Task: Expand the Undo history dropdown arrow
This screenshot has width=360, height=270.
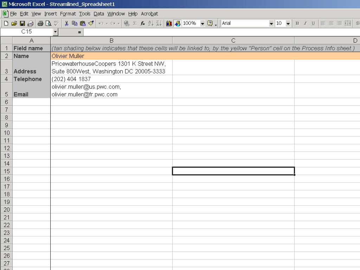Action: pyautogui.click(x=107, y=23)
